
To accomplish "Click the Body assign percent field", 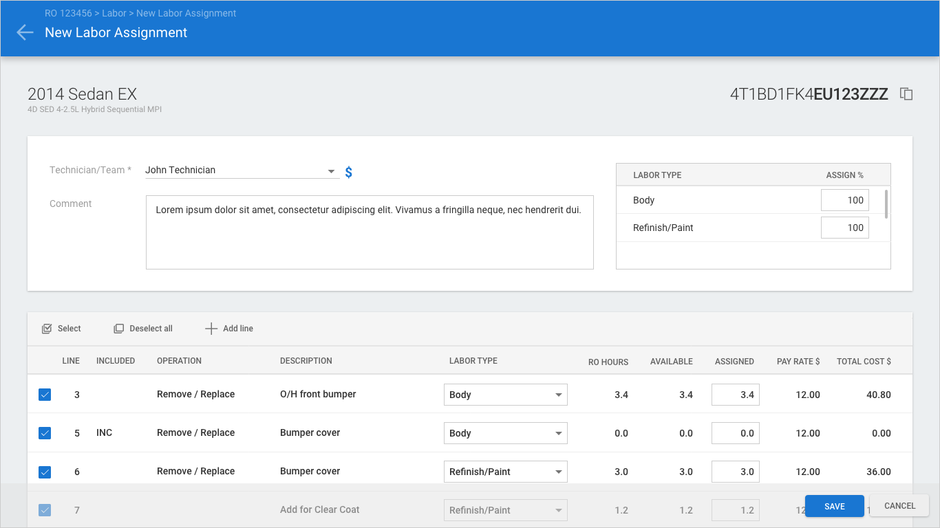I will [844, 201].
